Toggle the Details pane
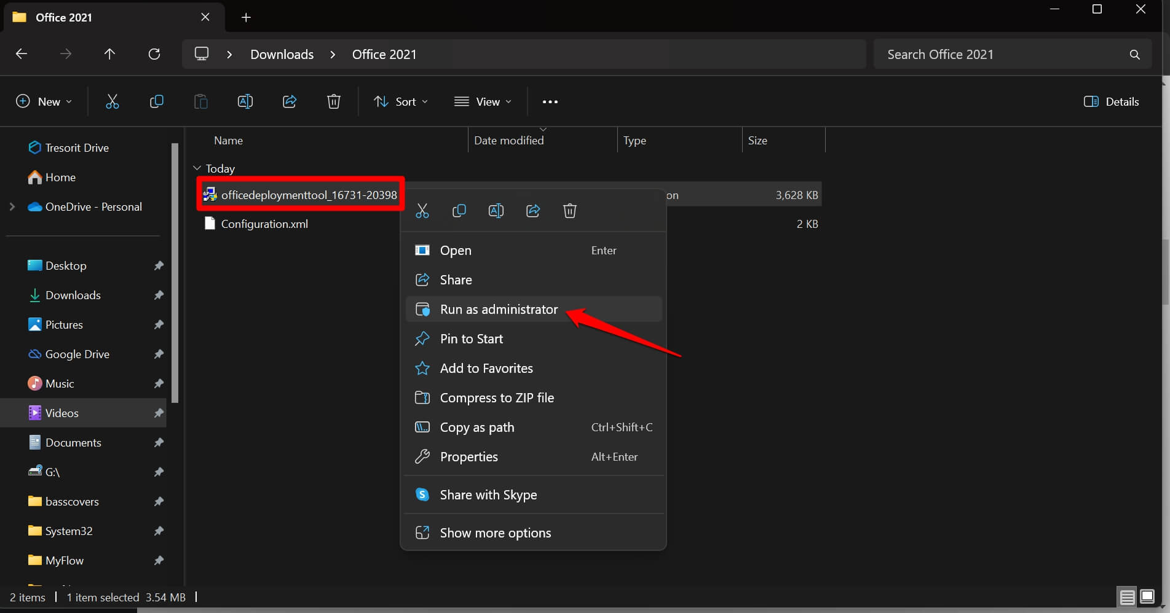Screen dimensions: 1170x613 tap(1111, 102)
